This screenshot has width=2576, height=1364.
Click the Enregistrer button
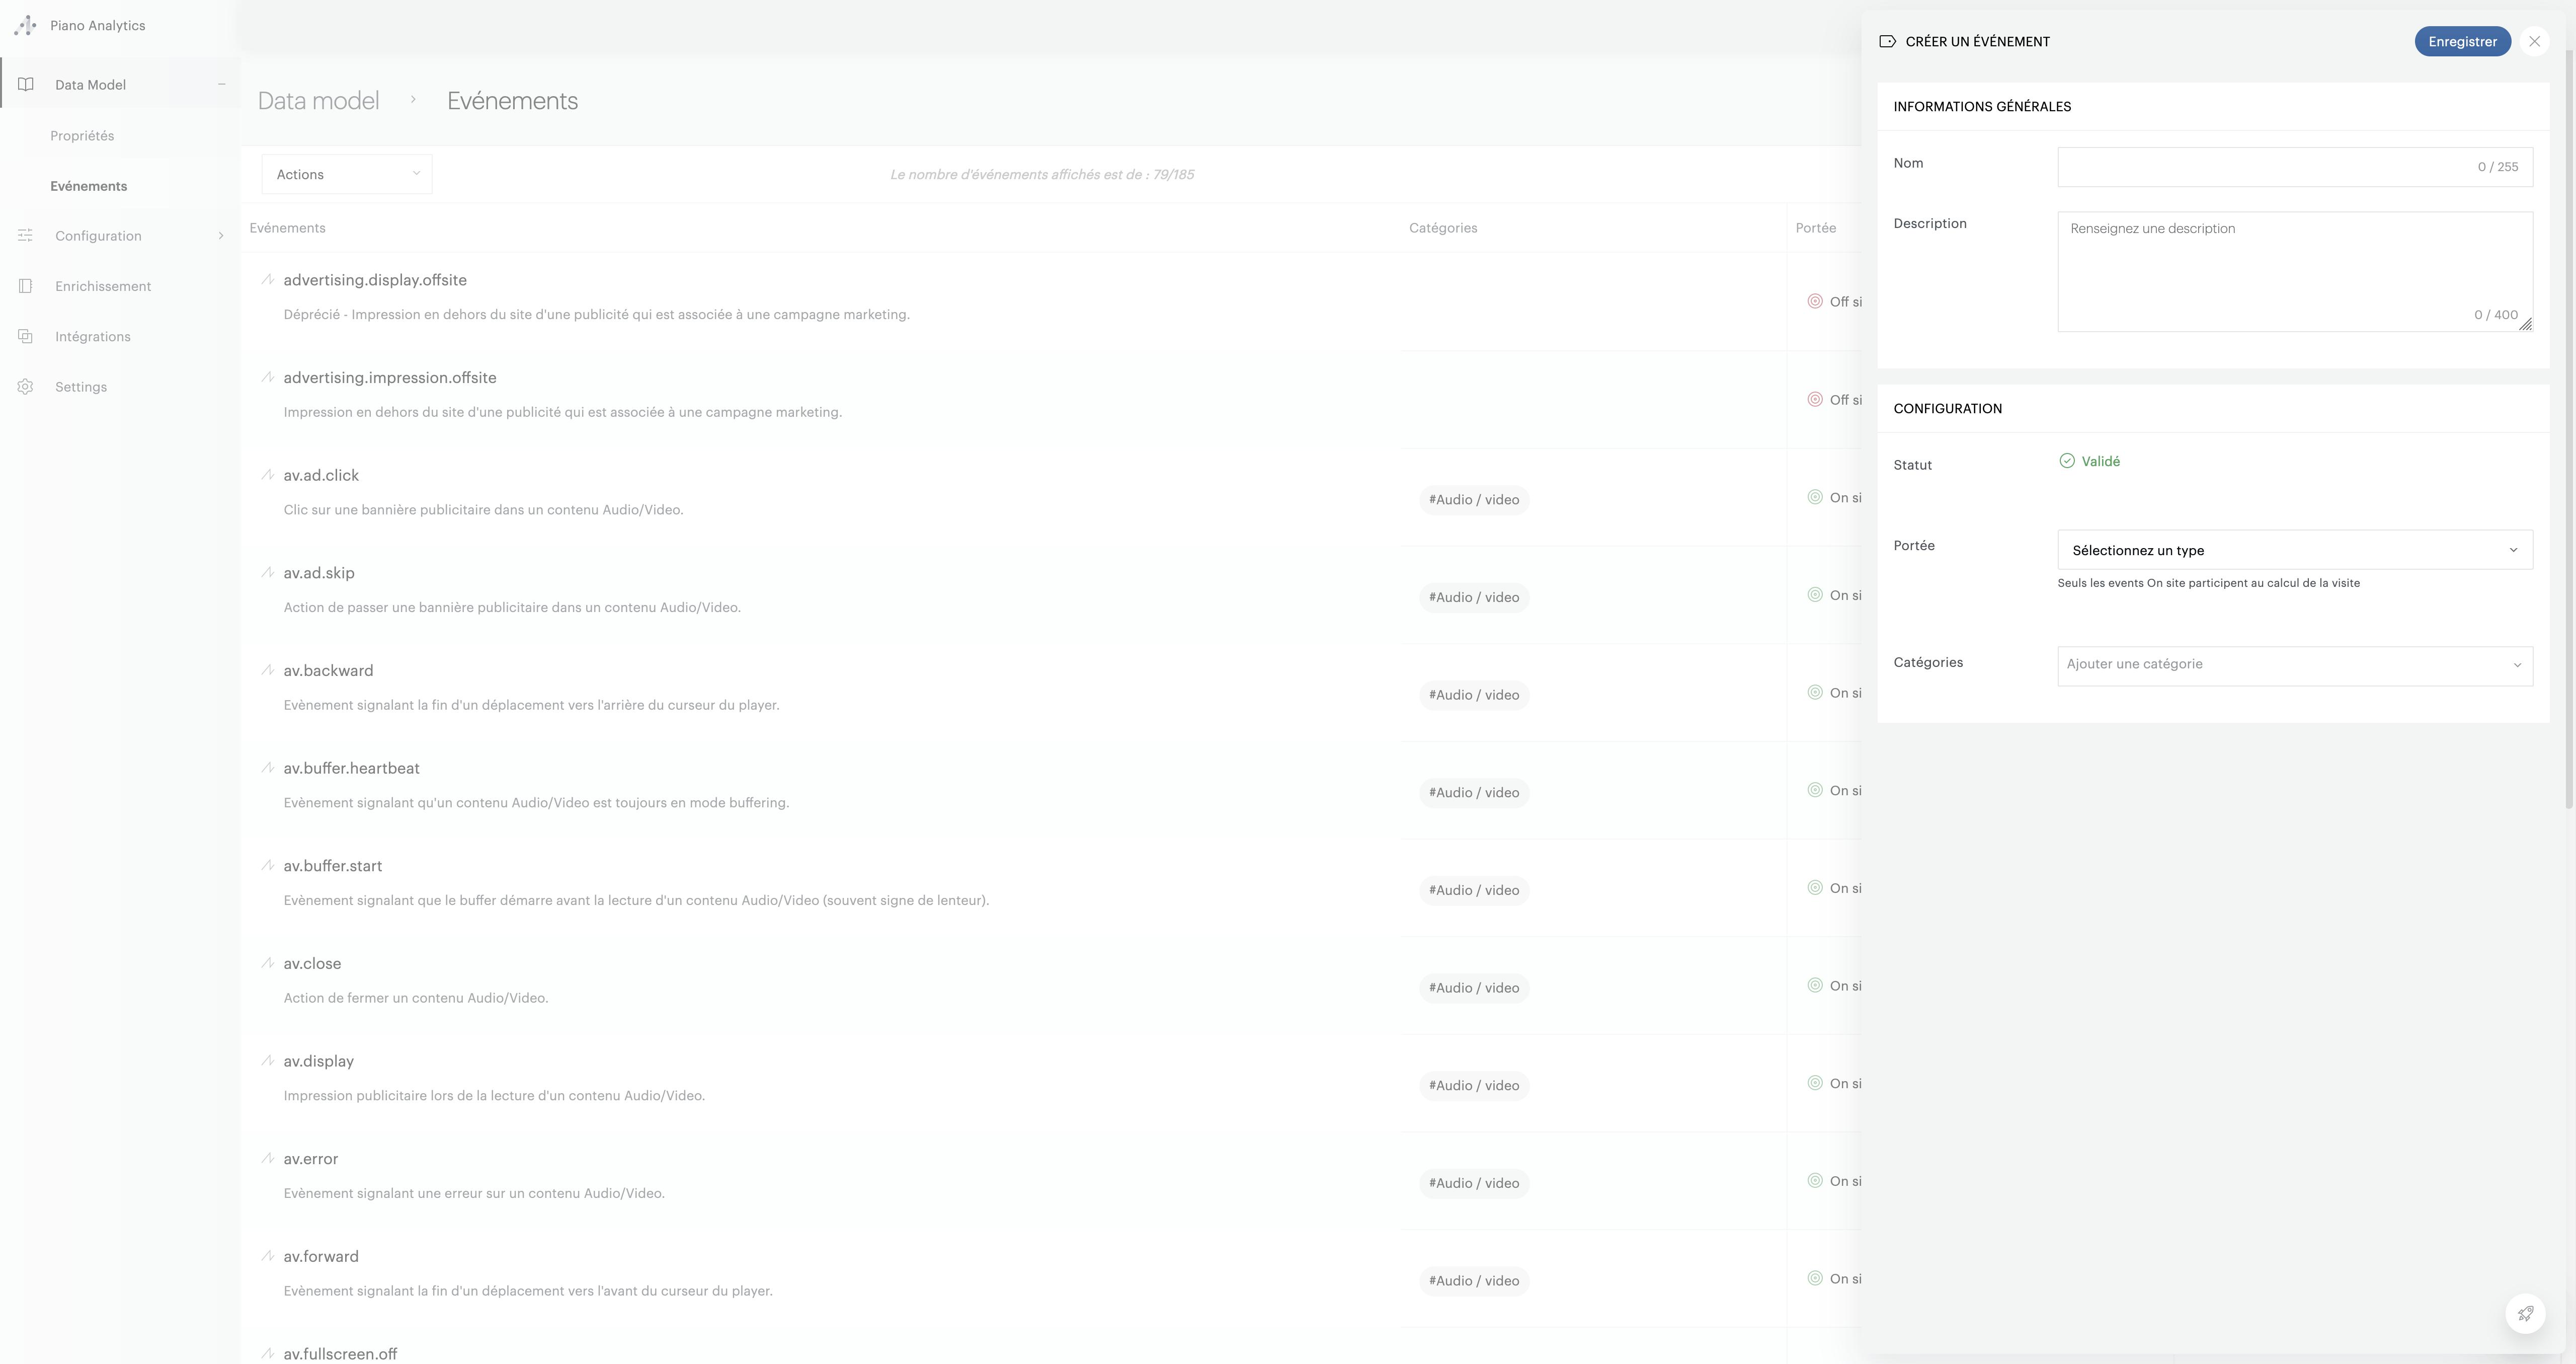2462,41
